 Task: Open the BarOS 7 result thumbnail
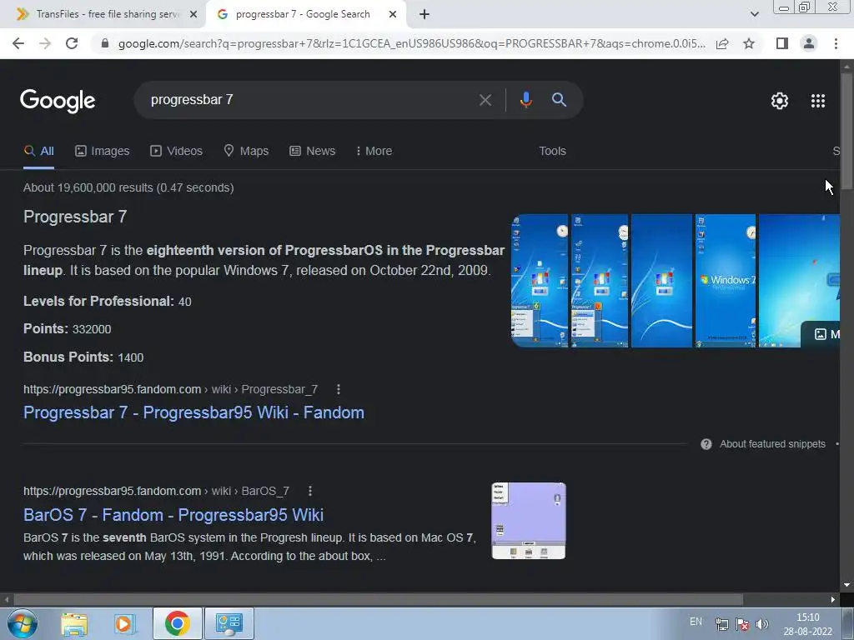(x=528, y=521)
